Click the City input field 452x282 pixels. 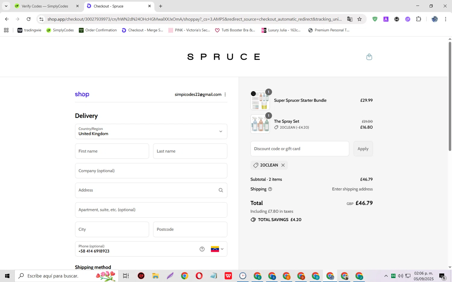click(112, 229)
